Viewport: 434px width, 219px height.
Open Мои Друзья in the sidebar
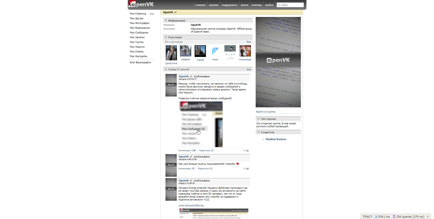(137, 18)
